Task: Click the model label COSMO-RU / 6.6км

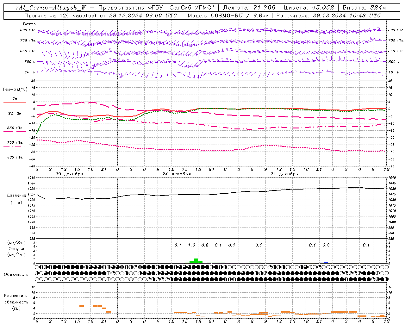Action: pos(239,16)
